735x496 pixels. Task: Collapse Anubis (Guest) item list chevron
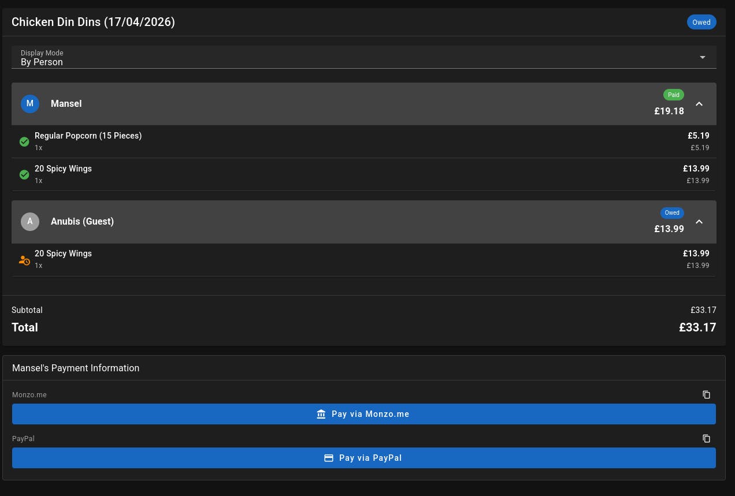699,222
